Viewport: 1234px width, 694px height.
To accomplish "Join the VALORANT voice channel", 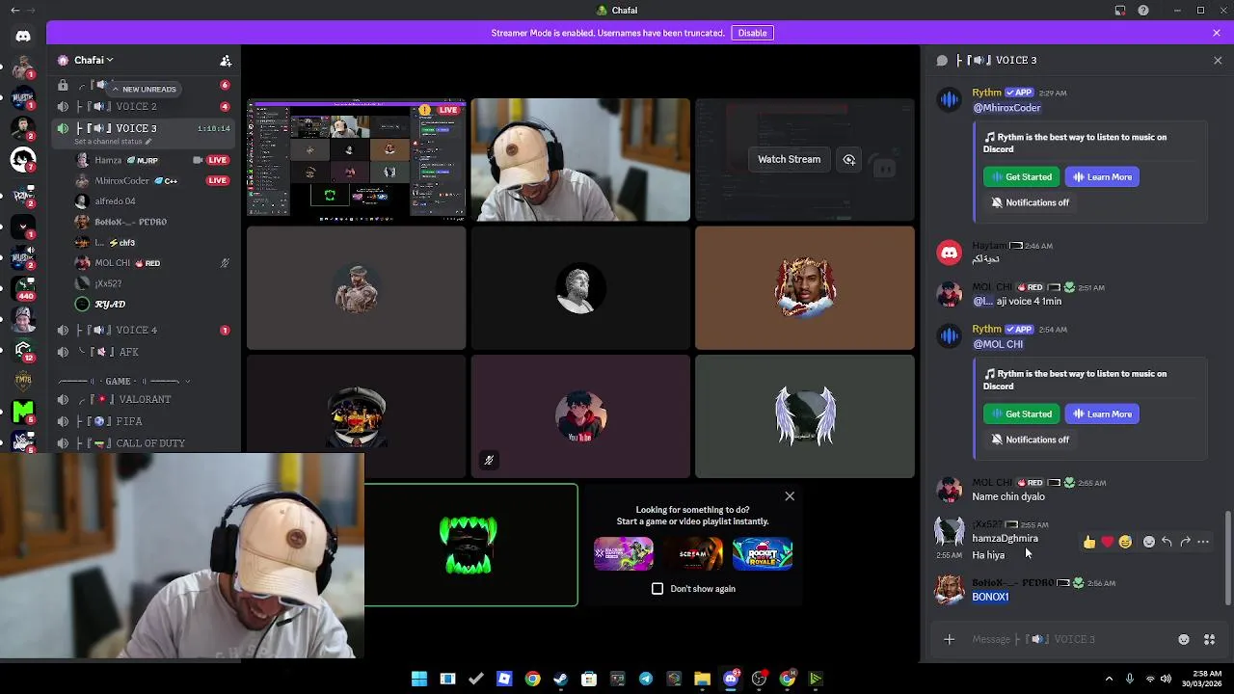I will tap(145, 399).
